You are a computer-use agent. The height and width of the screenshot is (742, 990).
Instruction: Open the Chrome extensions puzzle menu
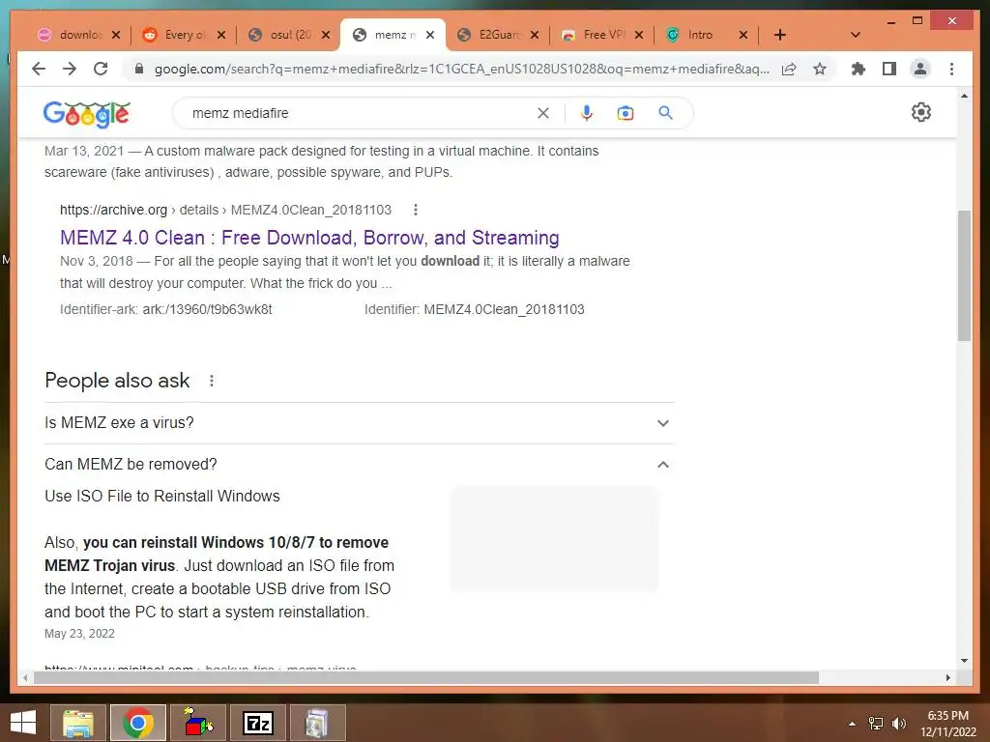(859, 69)
